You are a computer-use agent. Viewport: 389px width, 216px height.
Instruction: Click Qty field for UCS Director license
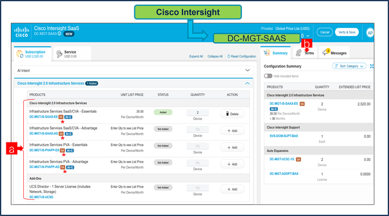tap(197, 188)
